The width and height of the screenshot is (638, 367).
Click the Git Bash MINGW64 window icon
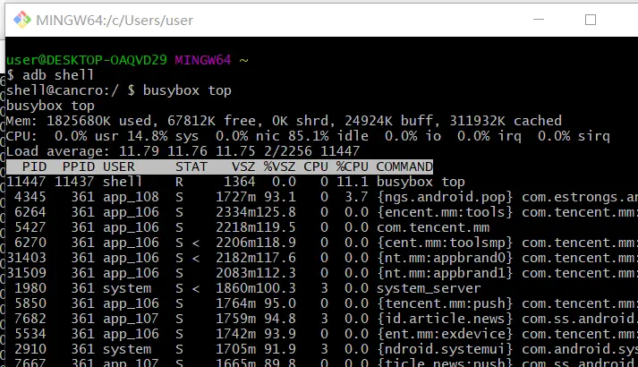click(x=22, y=20)
